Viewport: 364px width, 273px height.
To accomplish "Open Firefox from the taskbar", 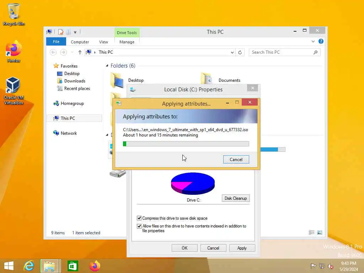I will click(x=95, y=266).
